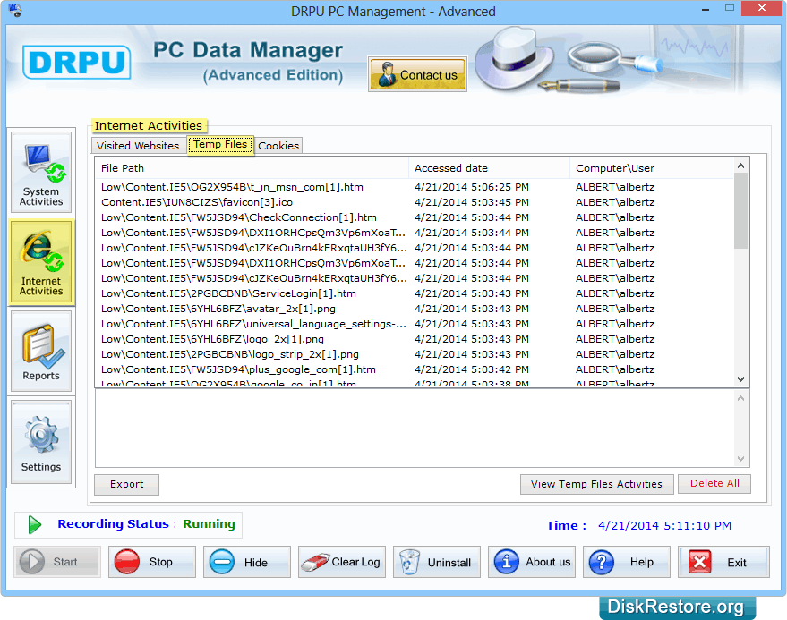Click the 5:03:42 PM accessed date cell
The height and width of the screenshot is (620, 787).
coord(472,369)
